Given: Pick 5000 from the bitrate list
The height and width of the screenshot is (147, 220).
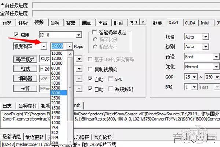Looking at the screenshot, I should [59, 78].
